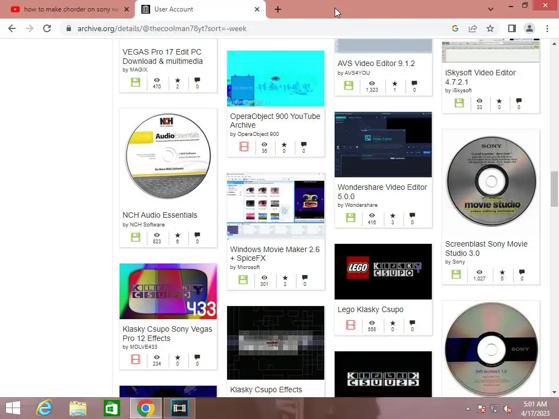Image resolution: width=559 pixels, height=419 pixels.
Task: Click eye views icon on Wondershare card
Action: point(372,216)
